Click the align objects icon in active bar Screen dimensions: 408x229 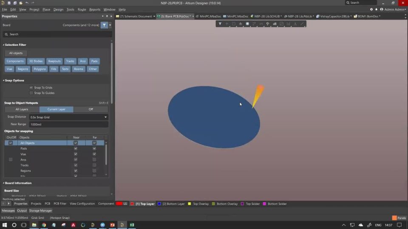point(241,24)
